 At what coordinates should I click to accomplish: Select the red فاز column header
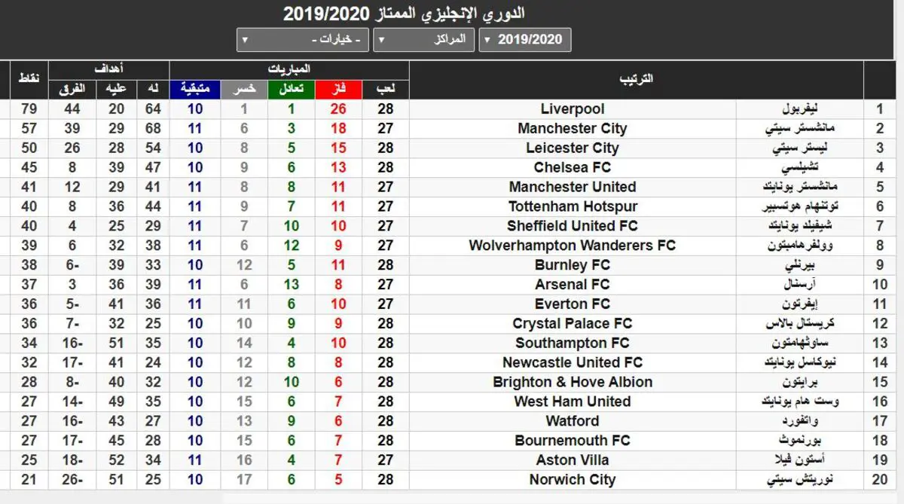point(338,89)
